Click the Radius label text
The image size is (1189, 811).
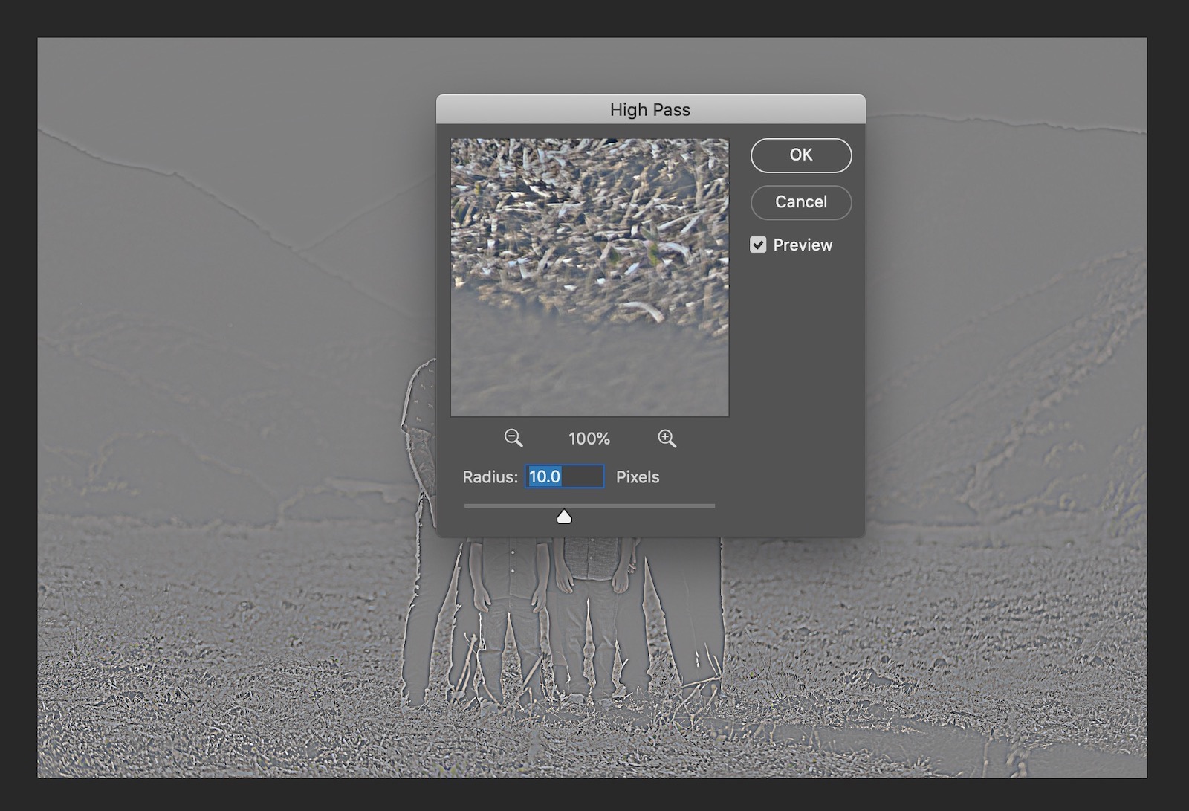(x=490, y=476)
